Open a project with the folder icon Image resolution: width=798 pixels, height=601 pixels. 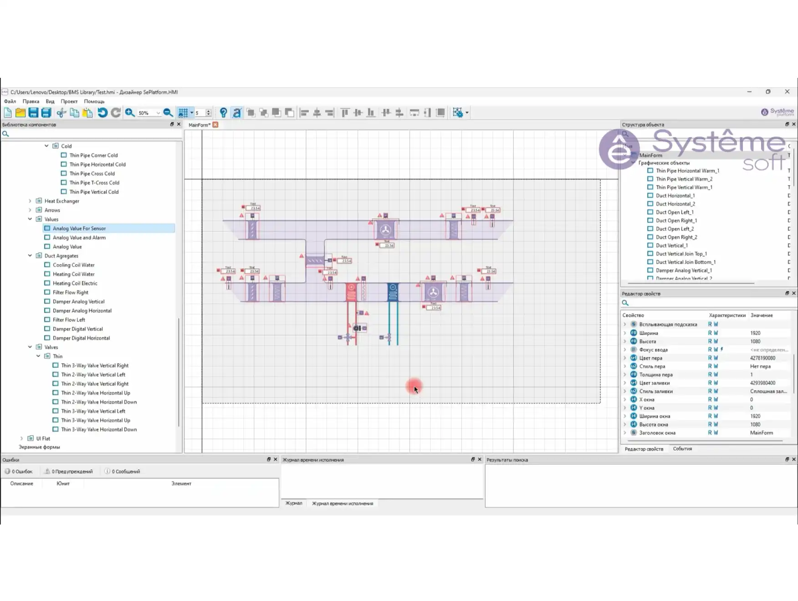click(20, 113)
